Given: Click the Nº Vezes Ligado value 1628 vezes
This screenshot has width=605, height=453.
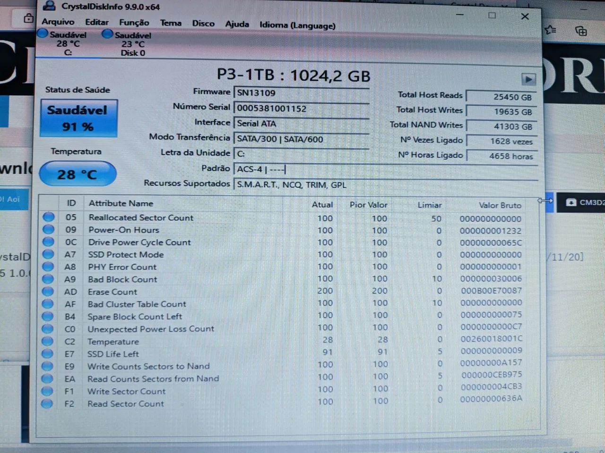Looking at the screenshot, I should 501,141.
